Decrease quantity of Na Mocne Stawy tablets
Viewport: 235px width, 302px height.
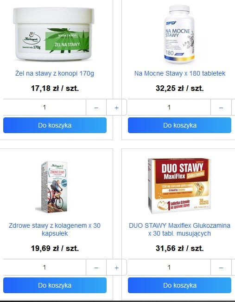coord(221,107)
